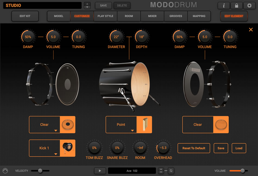Open the info panel icon
Image resolution: width=258 pixels, height=176 pixels.
point(224,5)
